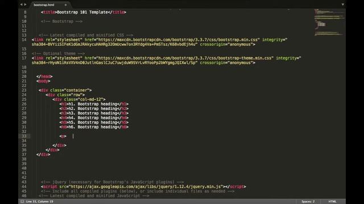Click the 'Include all compiled plugins' comment
Viewport: 364px width, 204px height.
tap(138, 192)
